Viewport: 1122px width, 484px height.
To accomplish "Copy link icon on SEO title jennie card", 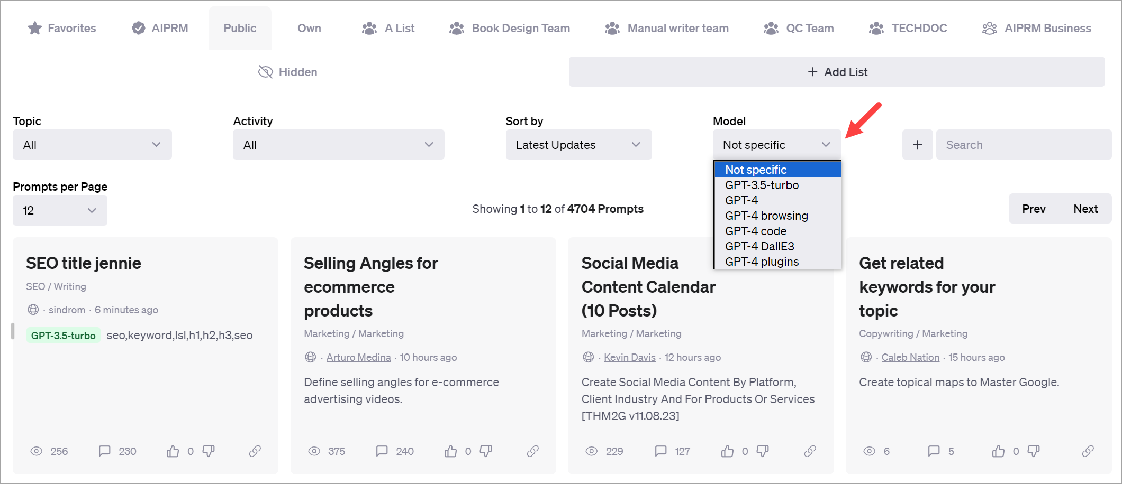I will pyautogui.click(x=255, y=451).
